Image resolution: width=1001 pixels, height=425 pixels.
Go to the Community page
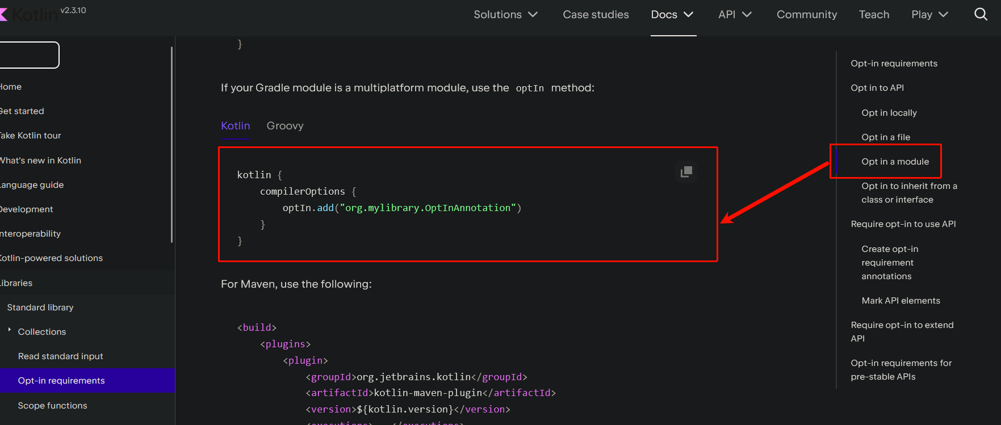pyautogui.click(x=806, y=14)
